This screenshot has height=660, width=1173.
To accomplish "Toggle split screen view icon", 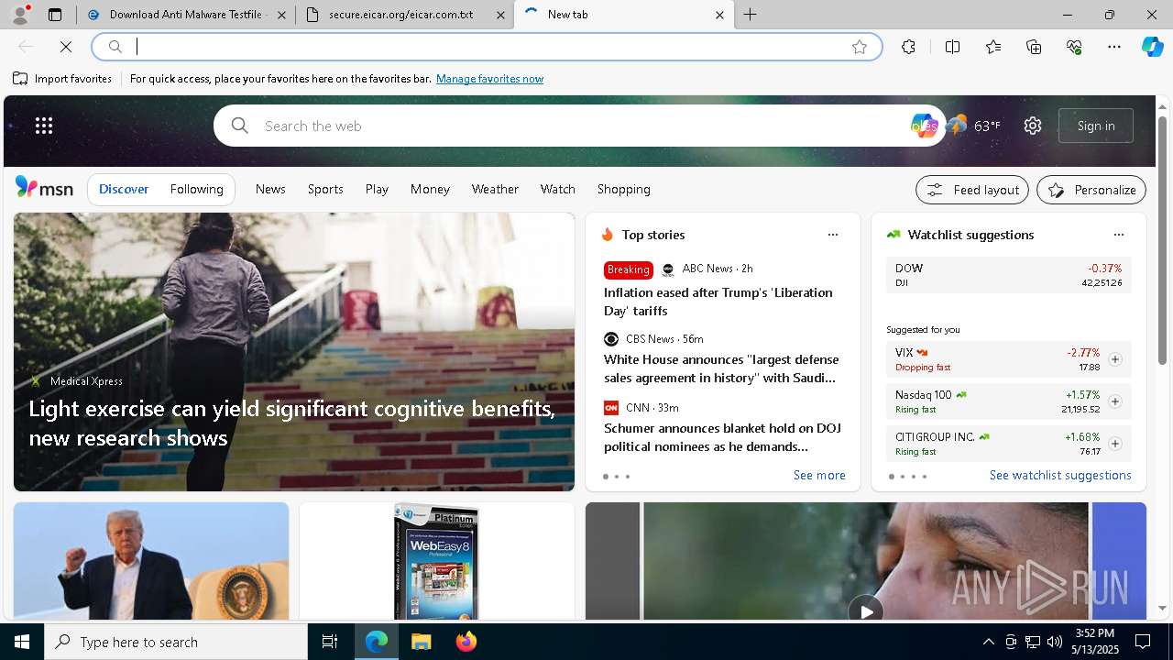I will tap(952, 47).
